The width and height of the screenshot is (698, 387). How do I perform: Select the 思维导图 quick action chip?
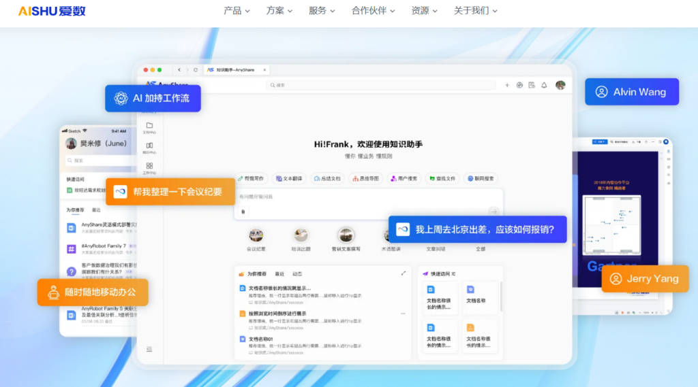pos(366,179)
